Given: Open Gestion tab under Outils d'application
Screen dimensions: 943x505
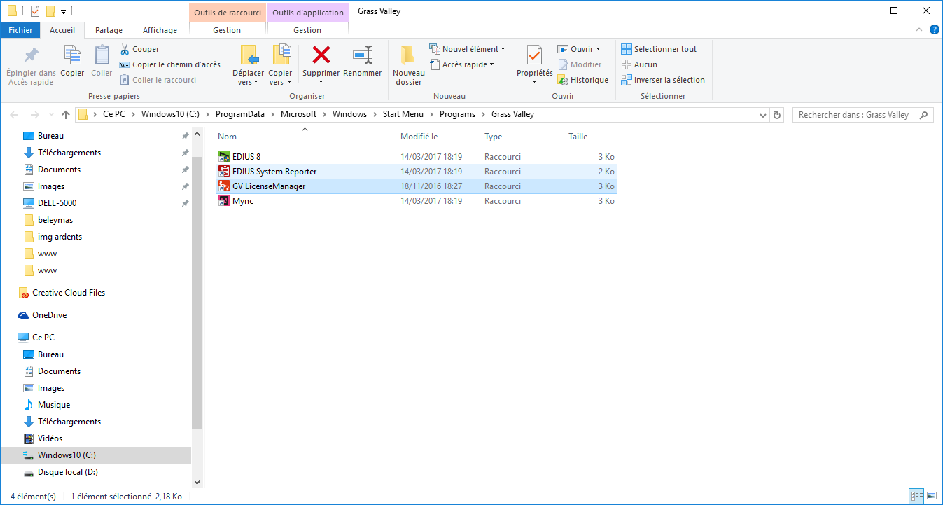Looking at the screenshot, I should pos(307,30).
